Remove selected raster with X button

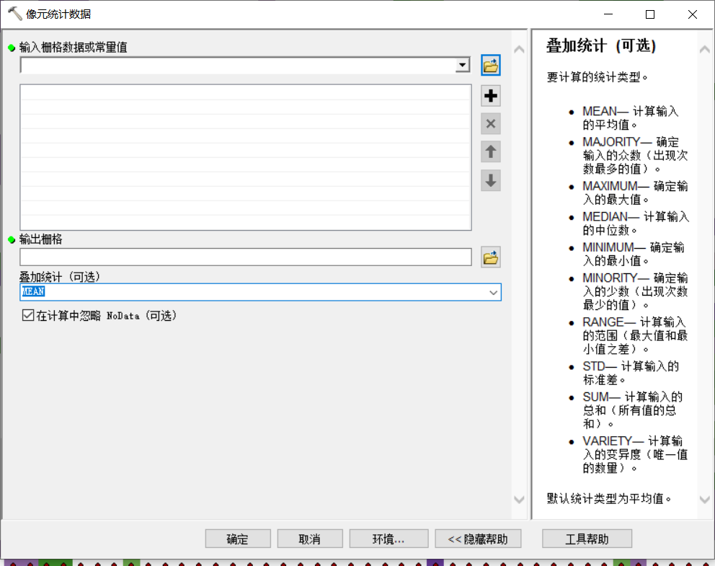click(x=491, y=124)
